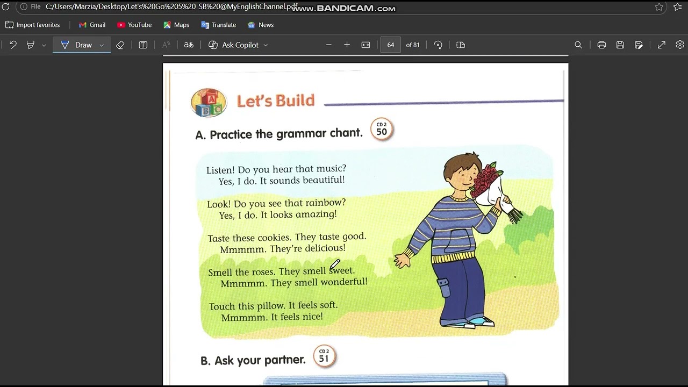
Task: Select the Highlight pen tool
Action: click(x=31, y=45)
